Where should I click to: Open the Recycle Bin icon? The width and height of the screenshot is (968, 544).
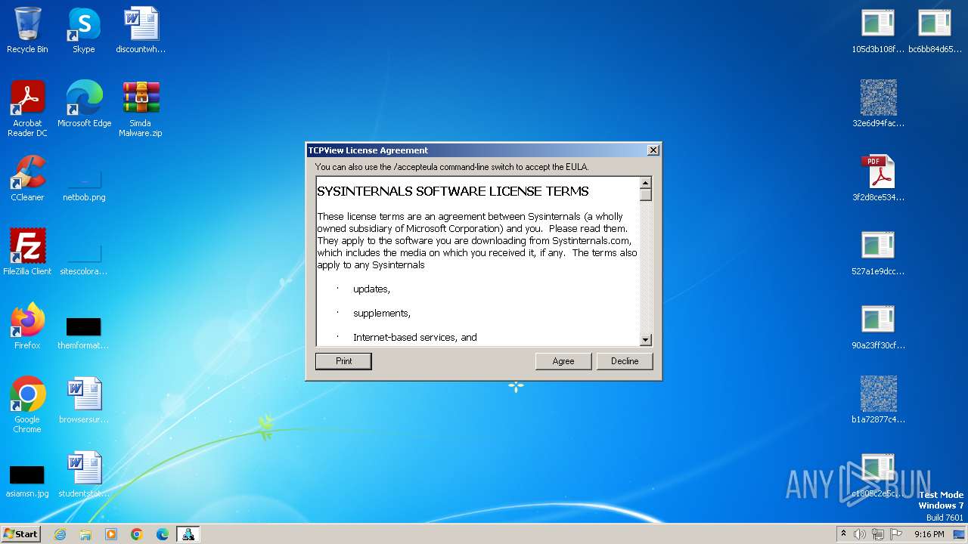27,30
